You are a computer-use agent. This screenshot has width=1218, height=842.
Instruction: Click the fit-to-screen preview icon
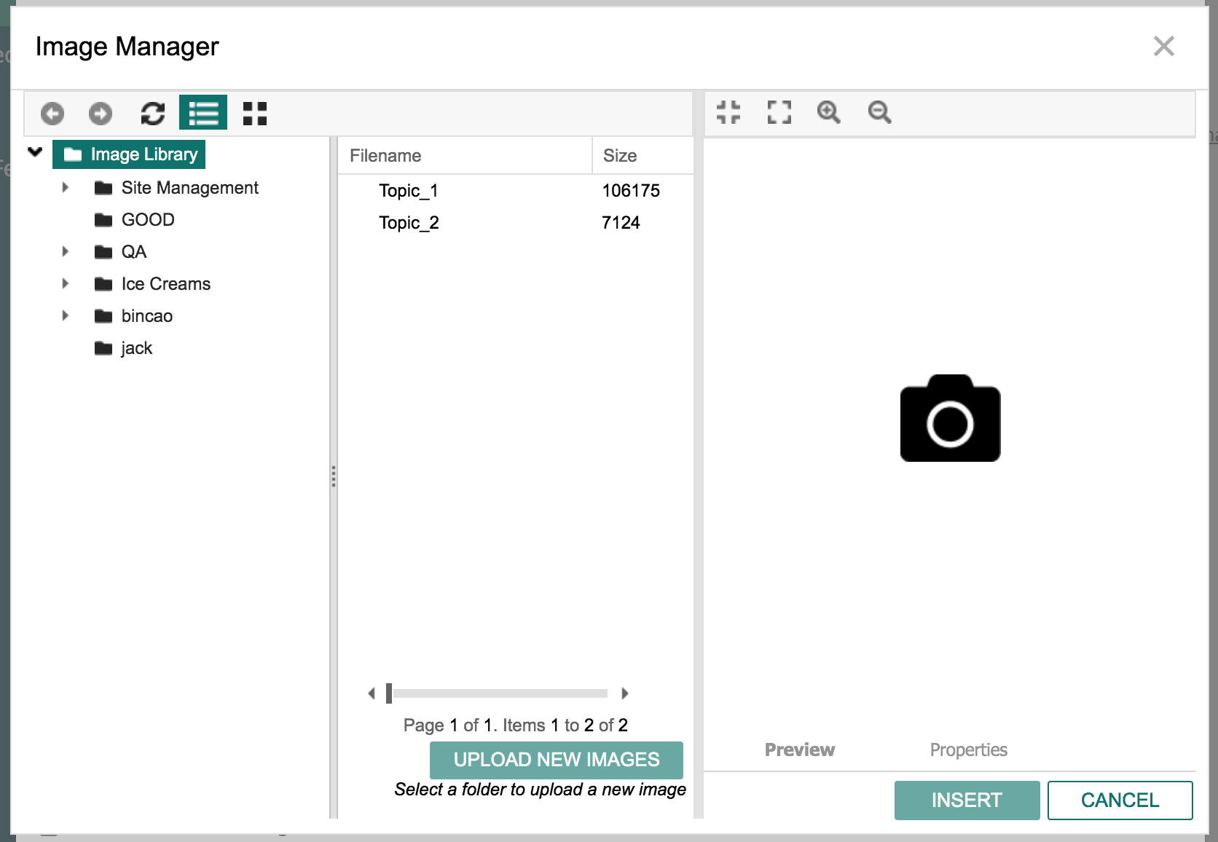pos(728,113)
